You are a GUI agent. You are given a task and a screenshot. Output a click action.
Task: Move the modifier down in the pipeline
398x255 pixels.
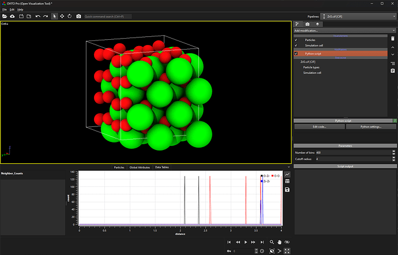coord(393,54)
